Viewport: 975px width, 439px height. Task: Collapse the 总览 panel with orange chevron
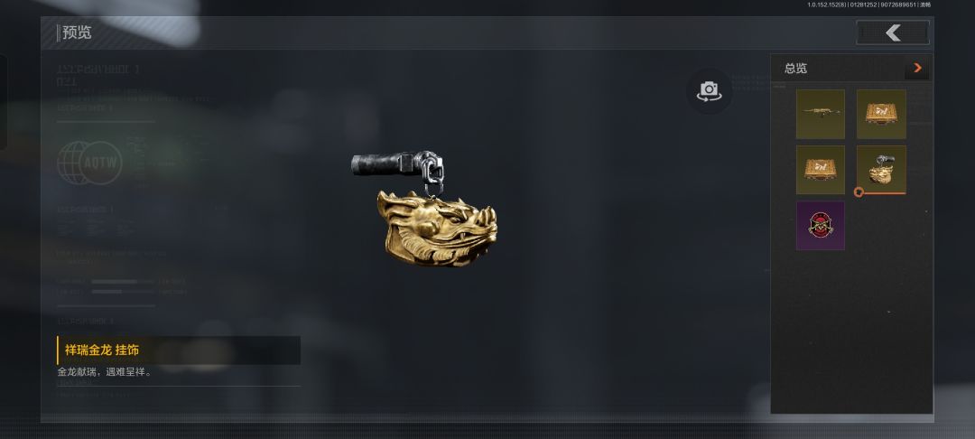(x=917, y=69)
